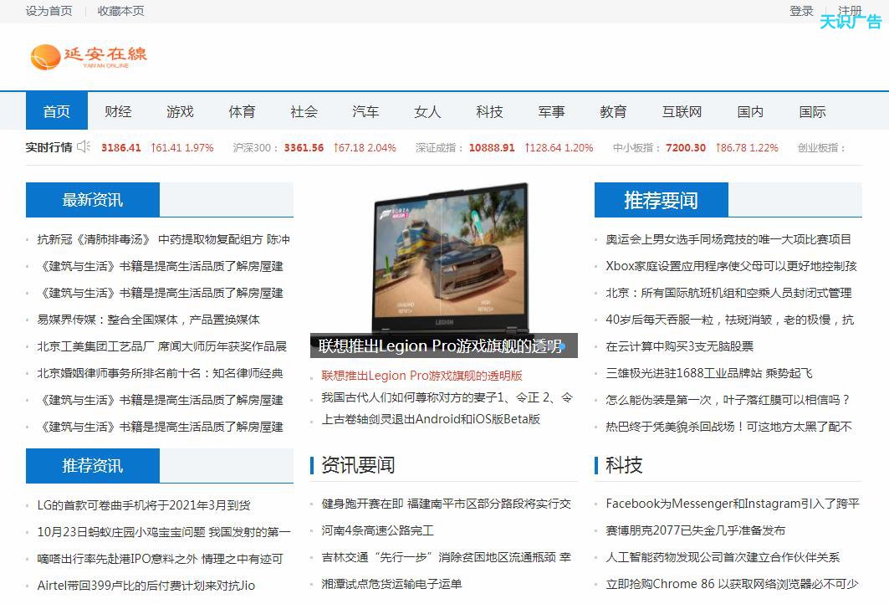Open article 健身跑开赛在即 福建南平市区
The width and height of the screenshot is (889, 604).
447,504
